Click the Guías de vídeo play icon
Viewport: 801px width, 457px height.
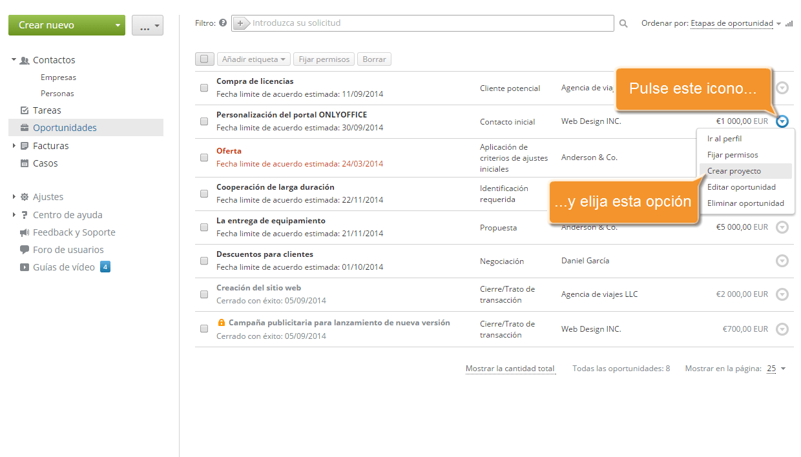(x=25, y=267)
